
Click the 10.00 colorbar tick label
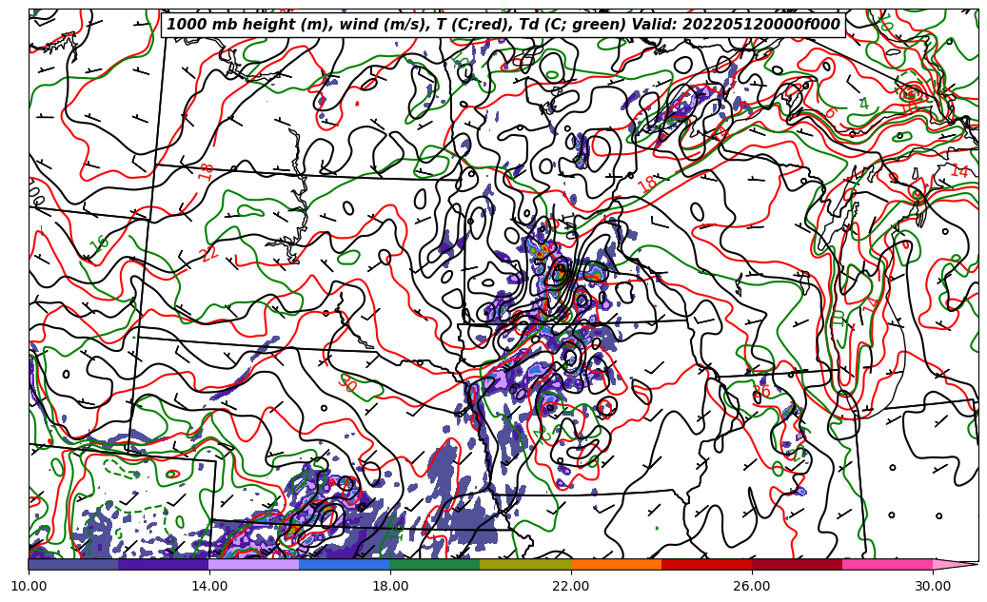[x=29, y=587]
